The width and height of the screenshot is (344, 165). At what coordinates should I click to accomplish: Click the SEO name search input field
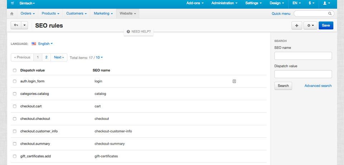(303, 56)
